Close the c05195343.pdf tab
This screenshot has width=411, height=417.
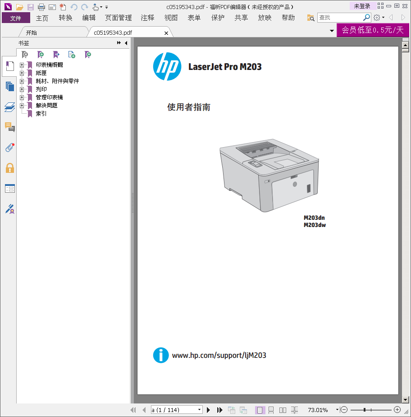pyautogui.click(x=166, y=33)
